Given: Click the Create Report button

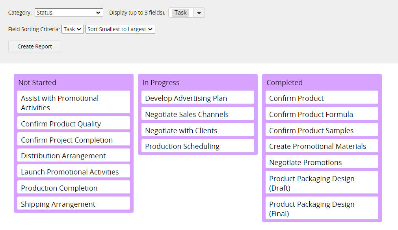Looking at the screenshot, I should [35, 46].
